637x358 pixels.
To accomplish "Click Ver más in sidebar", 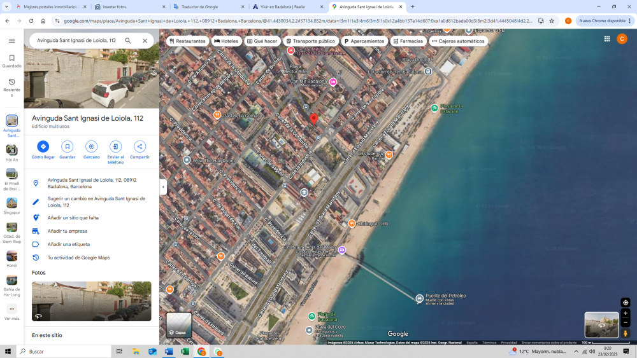I will tap(11, 312).
